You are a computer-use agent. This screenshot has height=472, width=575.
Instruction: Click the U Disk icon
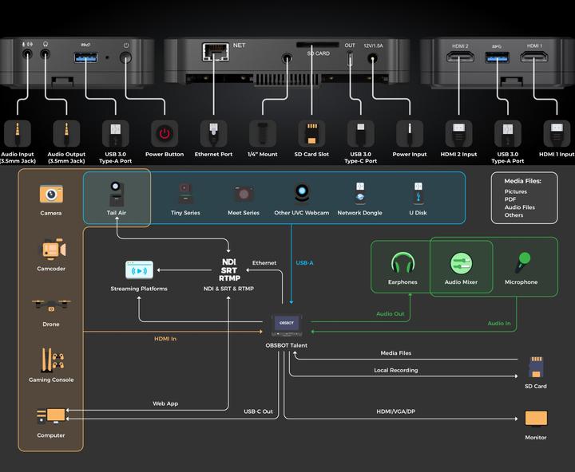(x=418, y=193)
